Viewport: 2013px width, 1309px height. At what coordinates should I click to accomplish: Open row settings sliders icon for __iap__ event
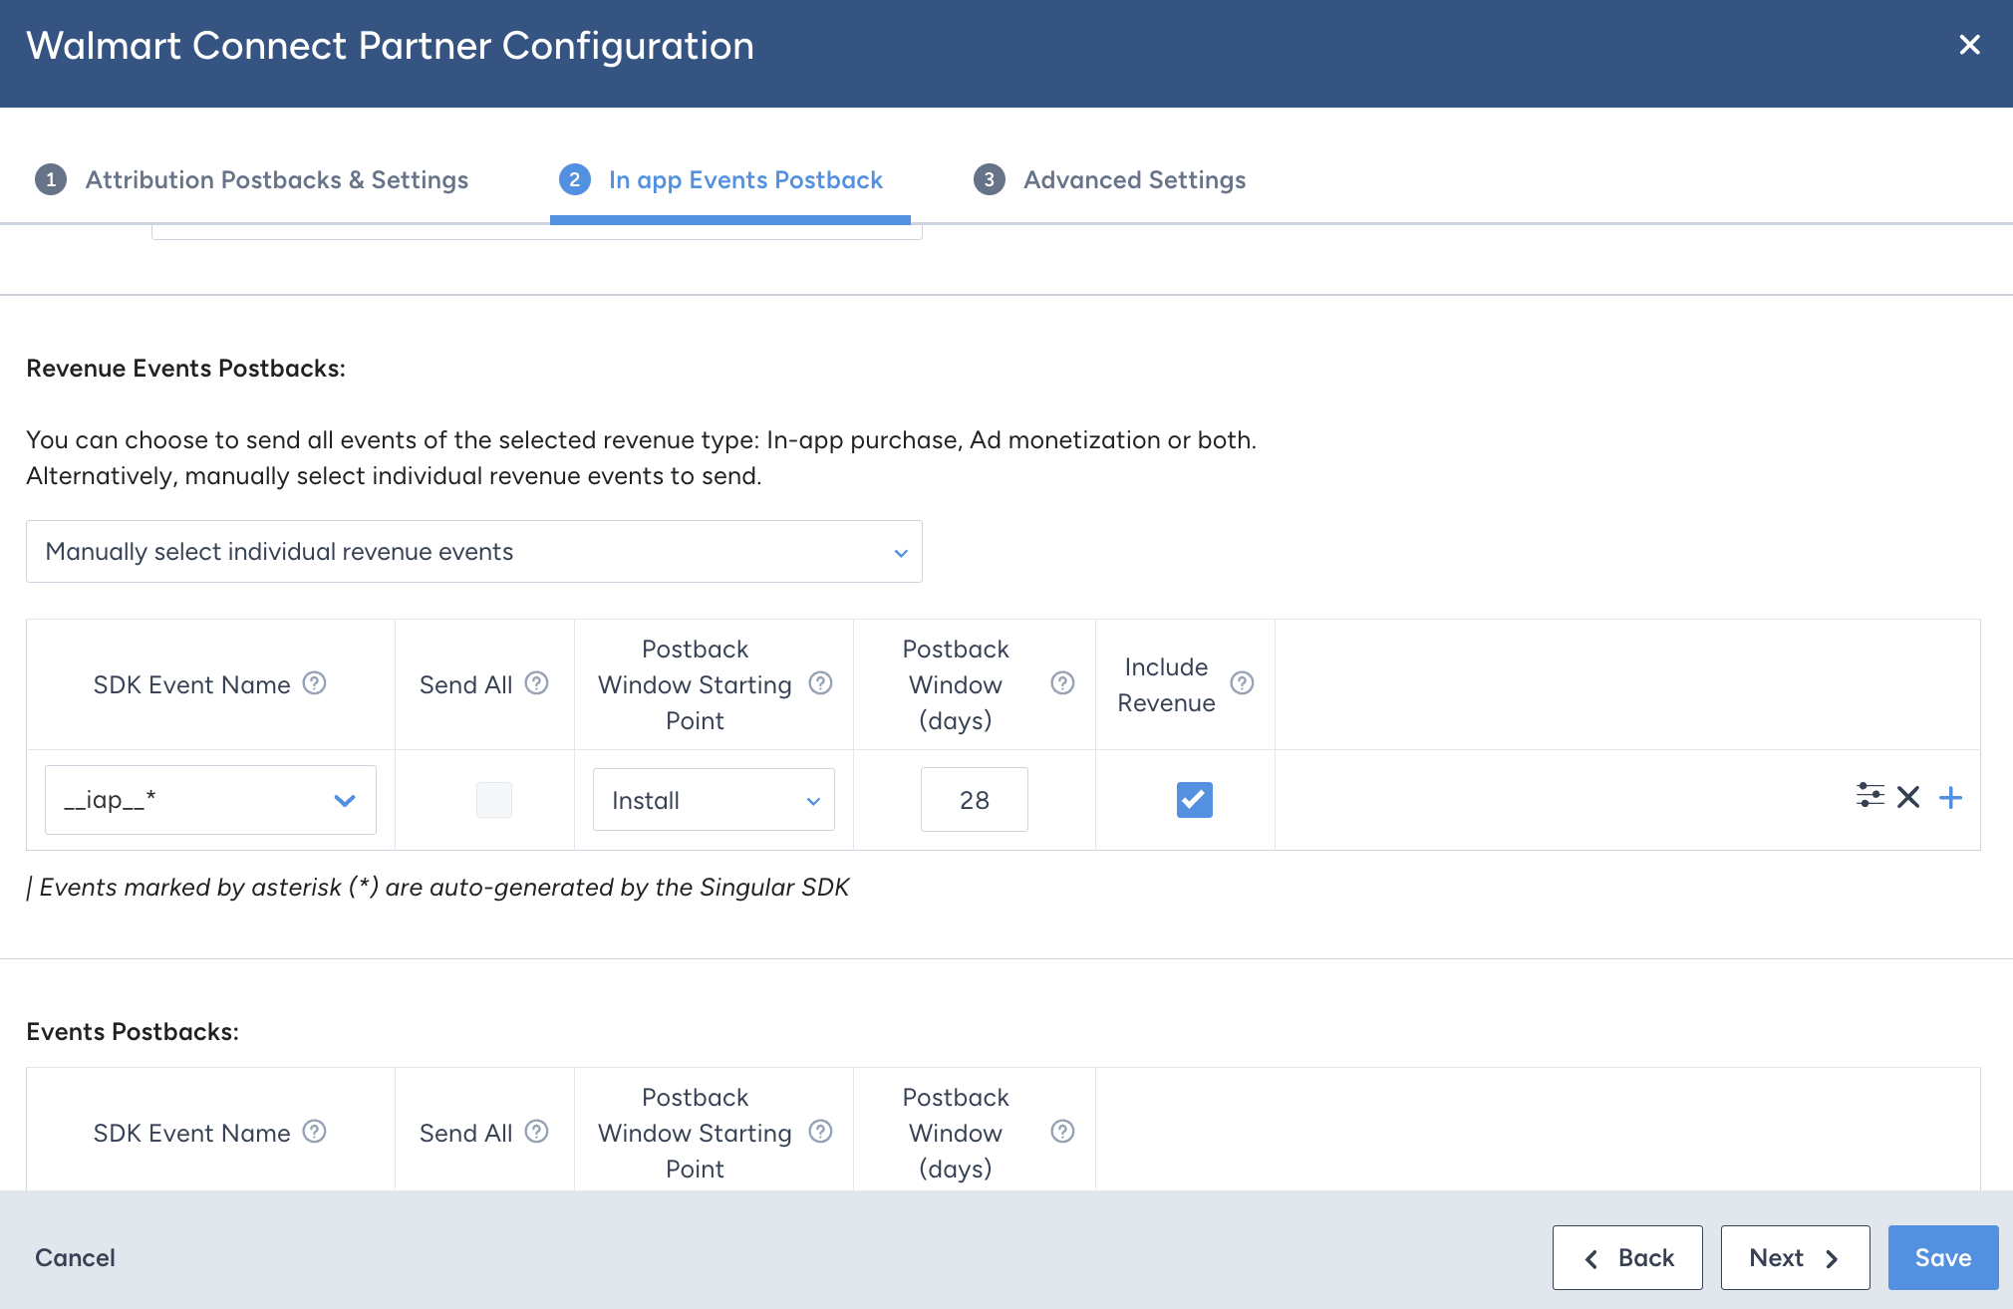(x=1870, y=796)
